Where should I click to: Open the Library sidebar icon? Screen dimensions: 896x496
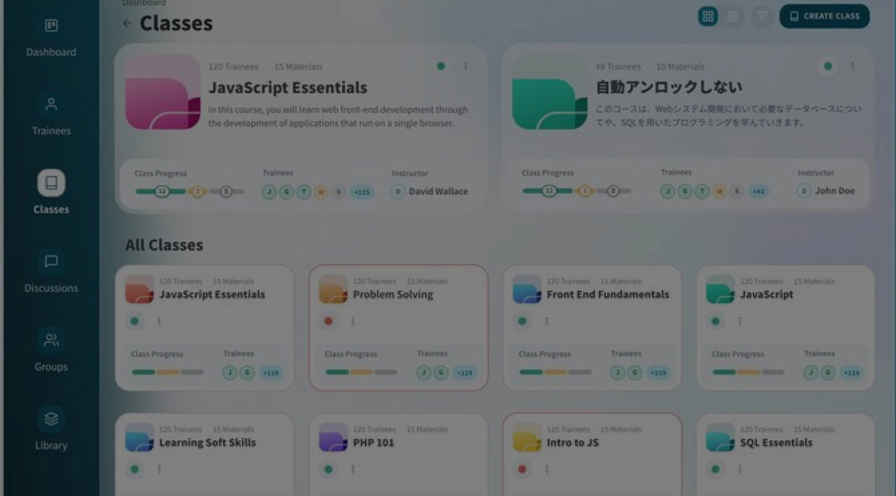pyautogui.click(x=51, y=419)
